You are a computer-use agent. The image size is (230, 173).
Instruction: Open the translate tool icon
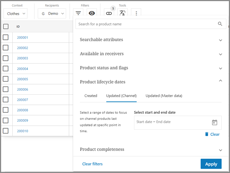(122, 13)
